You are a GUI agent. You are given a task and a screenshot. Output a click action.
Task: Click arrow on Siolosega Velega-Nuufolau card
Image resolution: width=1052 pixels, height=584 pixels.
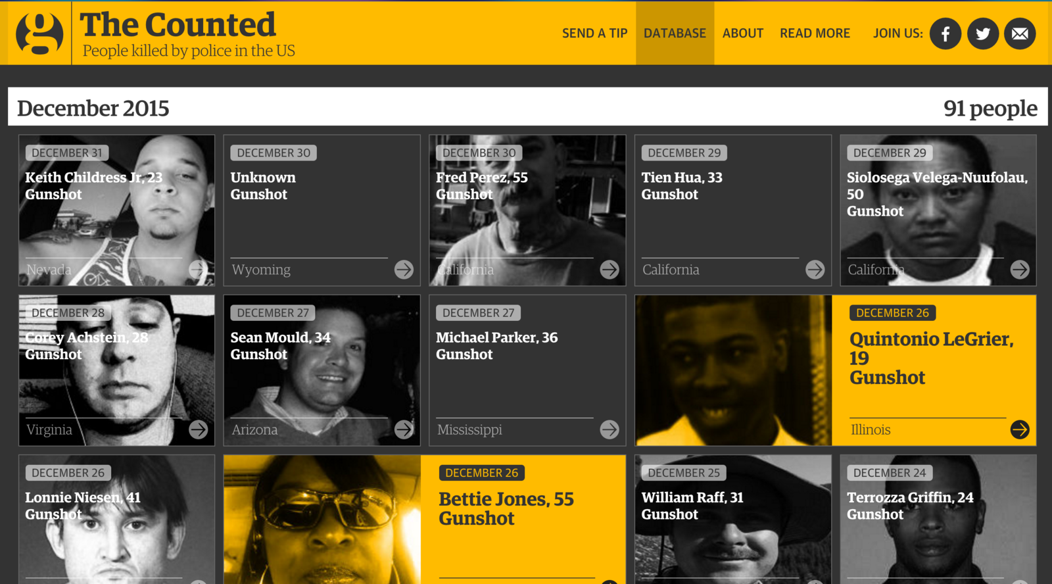(1020, 269)
